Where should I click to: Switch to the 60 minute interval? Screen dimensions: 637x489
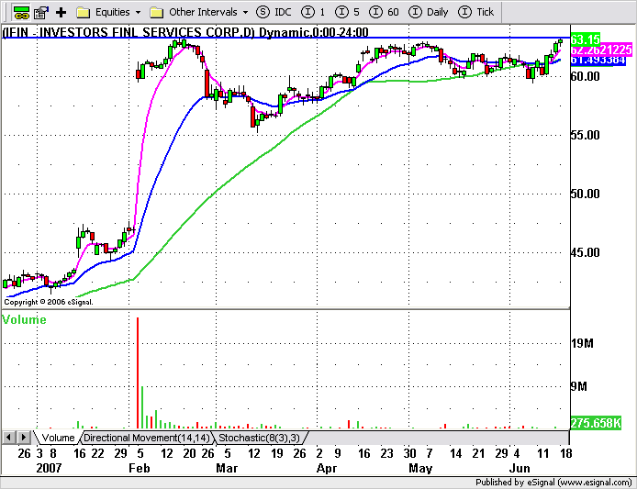tap(384, 12)
